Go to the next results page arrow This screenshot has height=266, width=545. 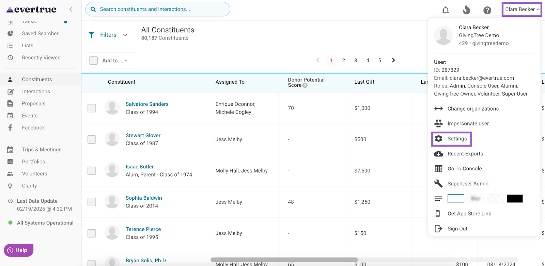[393, 60]
